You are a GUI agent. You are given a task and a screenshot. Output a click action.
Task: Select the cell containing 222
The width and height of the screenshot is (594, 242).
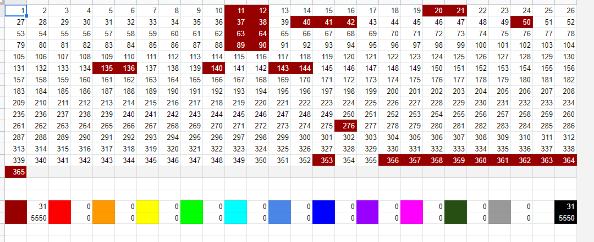tap(301, 103)
